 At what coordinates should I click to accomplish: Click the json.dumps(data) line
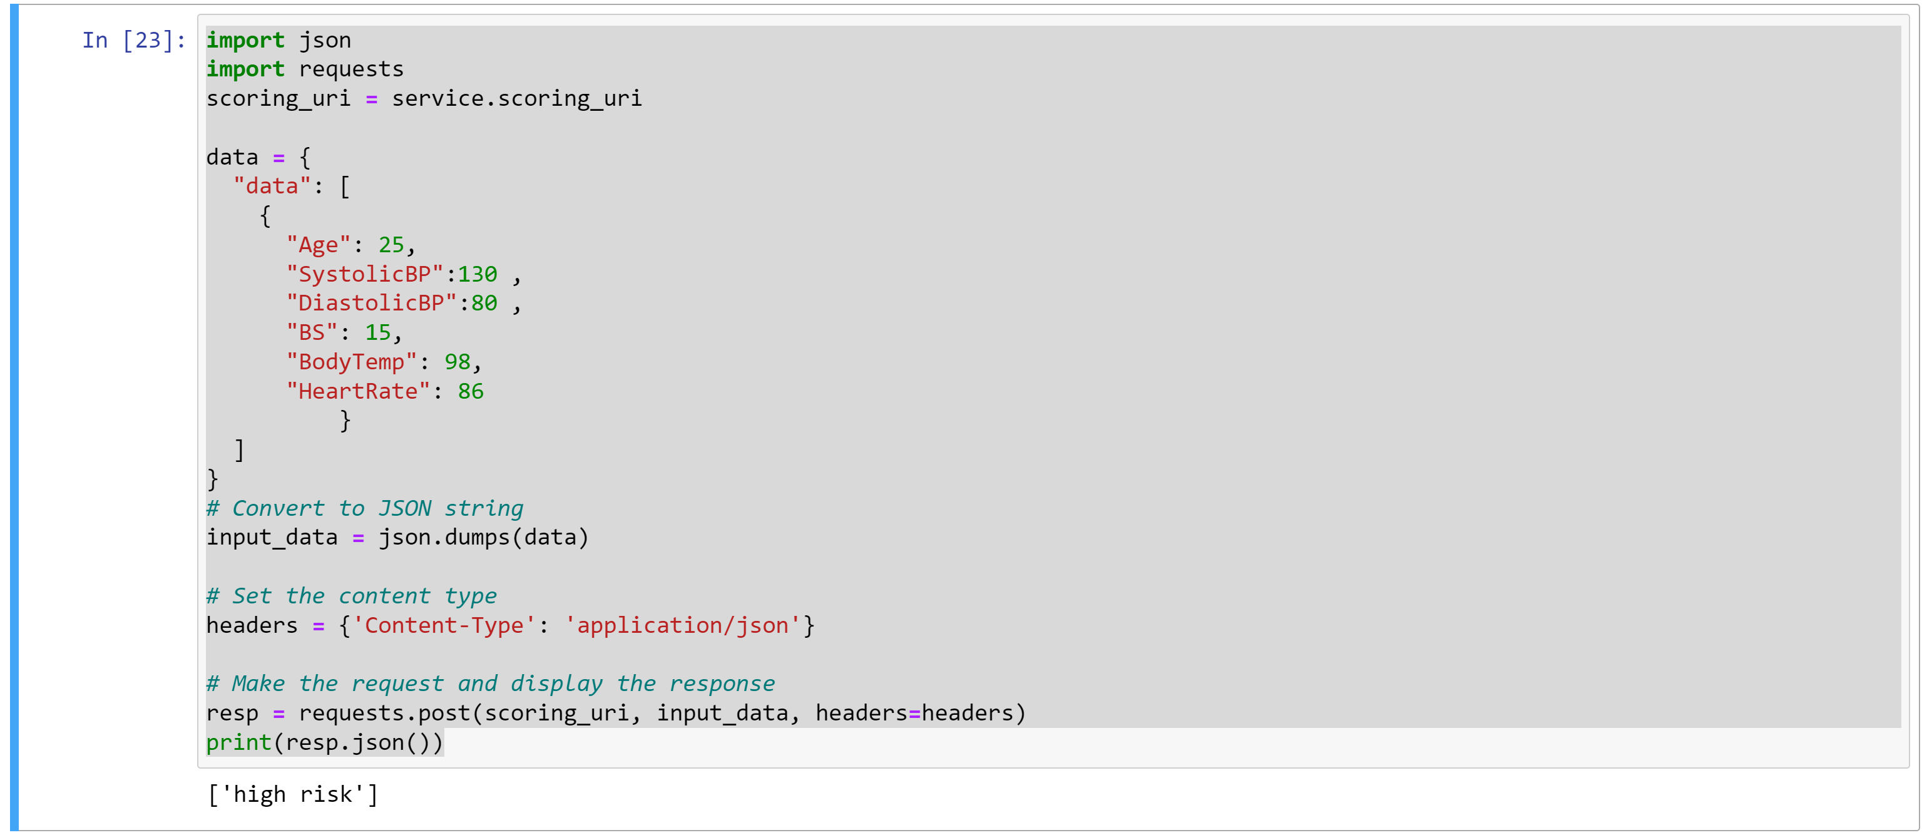(397, 538)
